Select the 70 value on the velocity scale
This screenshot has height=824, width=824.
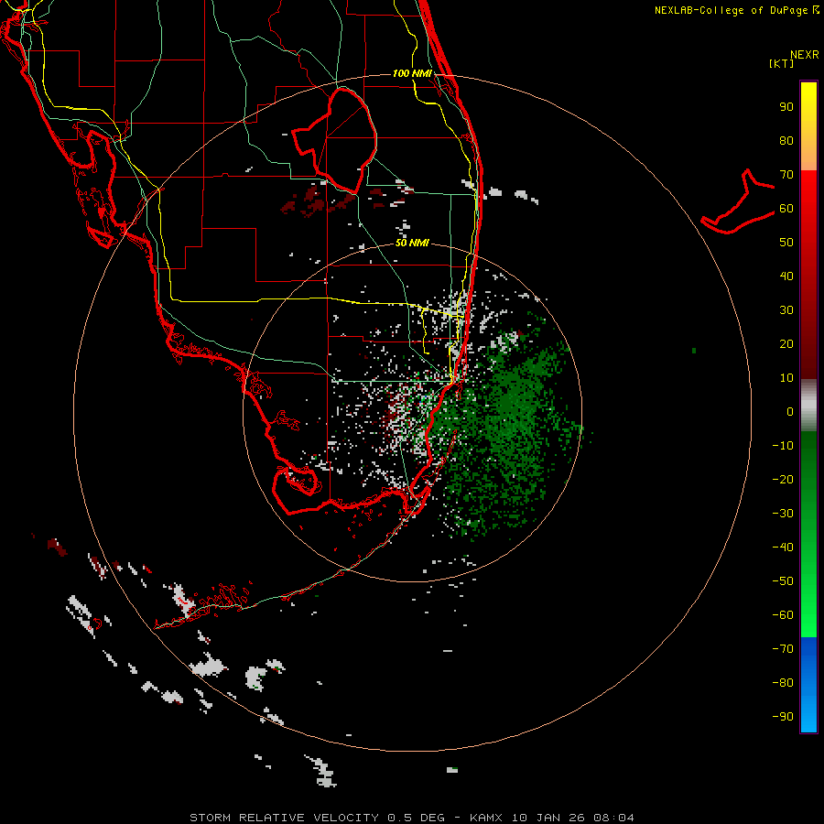coord(786,175)
